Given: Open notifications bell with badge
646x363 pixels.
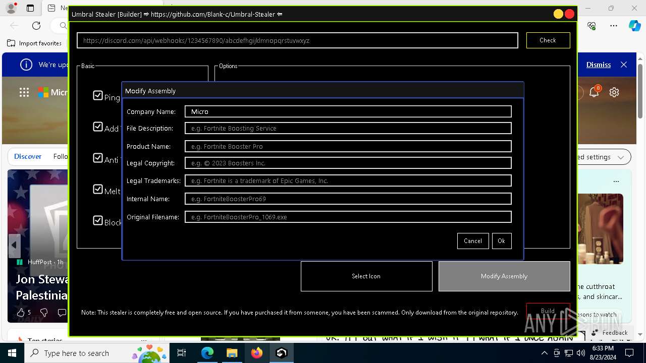Looking at the screenshot, I should tap(594, 92).
